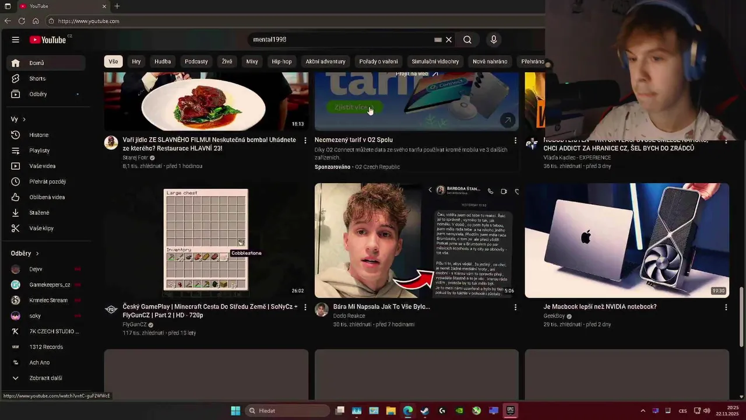Open more options for Starej Fotr video
The height and width of the screenshot is (420, 746).
pos(305,141)
